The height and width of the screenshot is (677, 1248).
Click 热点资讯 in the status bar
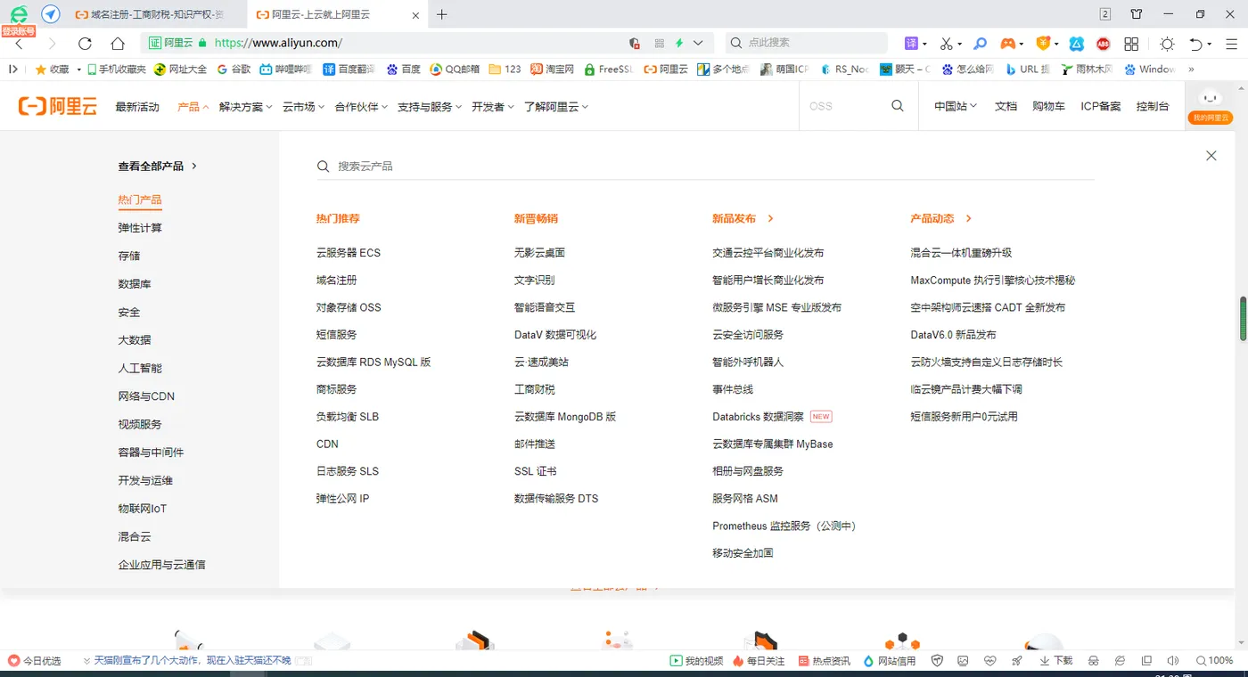[825, 661]
